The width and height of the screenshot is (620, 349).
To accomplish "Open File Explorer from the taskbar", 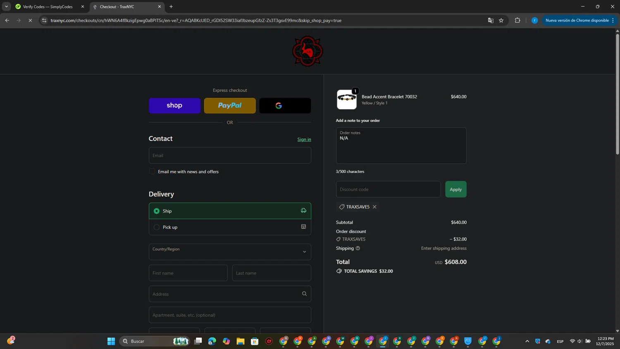I will (241, 341).
